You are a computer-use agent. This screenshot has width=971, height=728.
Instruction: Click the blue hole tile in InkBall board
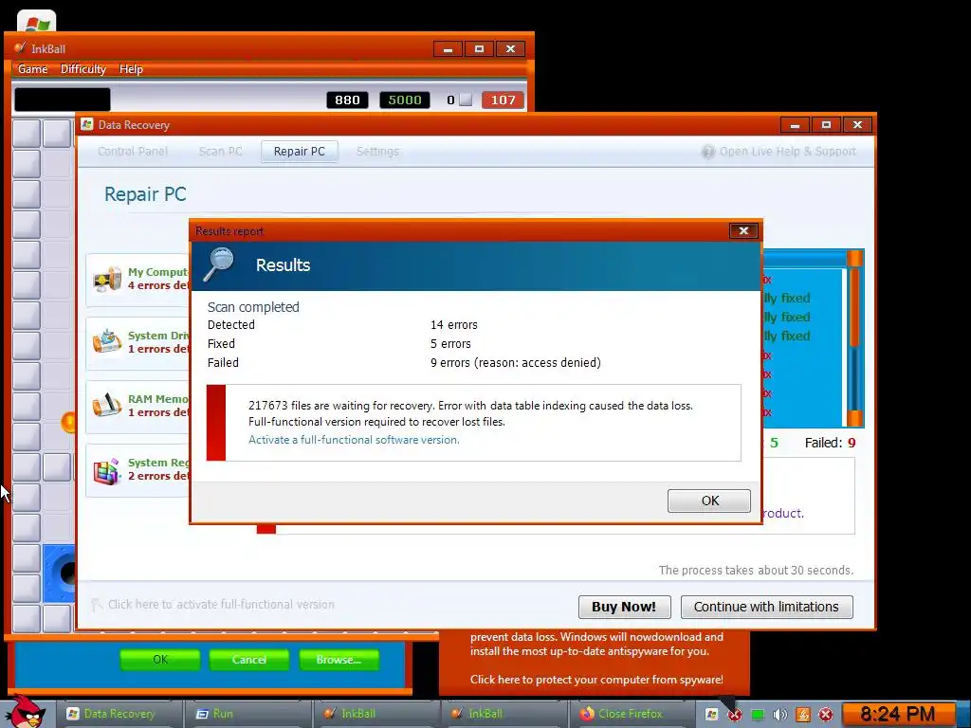click(x=60, y=573)
